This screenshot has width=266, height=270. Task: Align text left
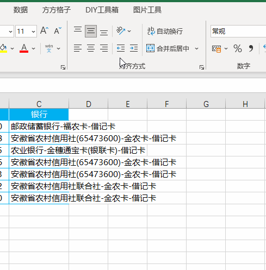78,48
